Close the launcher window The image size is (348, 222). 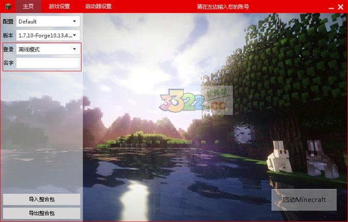pyautogui.click(x=341, y=7)
